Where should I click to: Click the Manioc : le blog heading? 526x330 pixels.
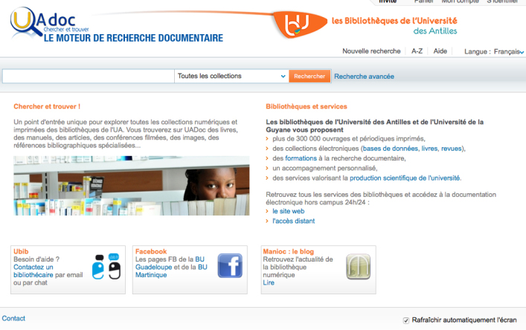point(288,251)
